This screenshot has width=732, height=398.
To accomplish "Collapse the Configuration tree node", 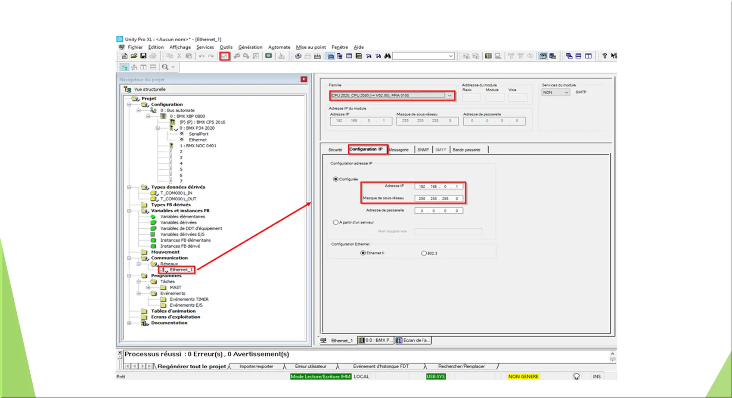I will pyautogui.click(x=129, y=105).
